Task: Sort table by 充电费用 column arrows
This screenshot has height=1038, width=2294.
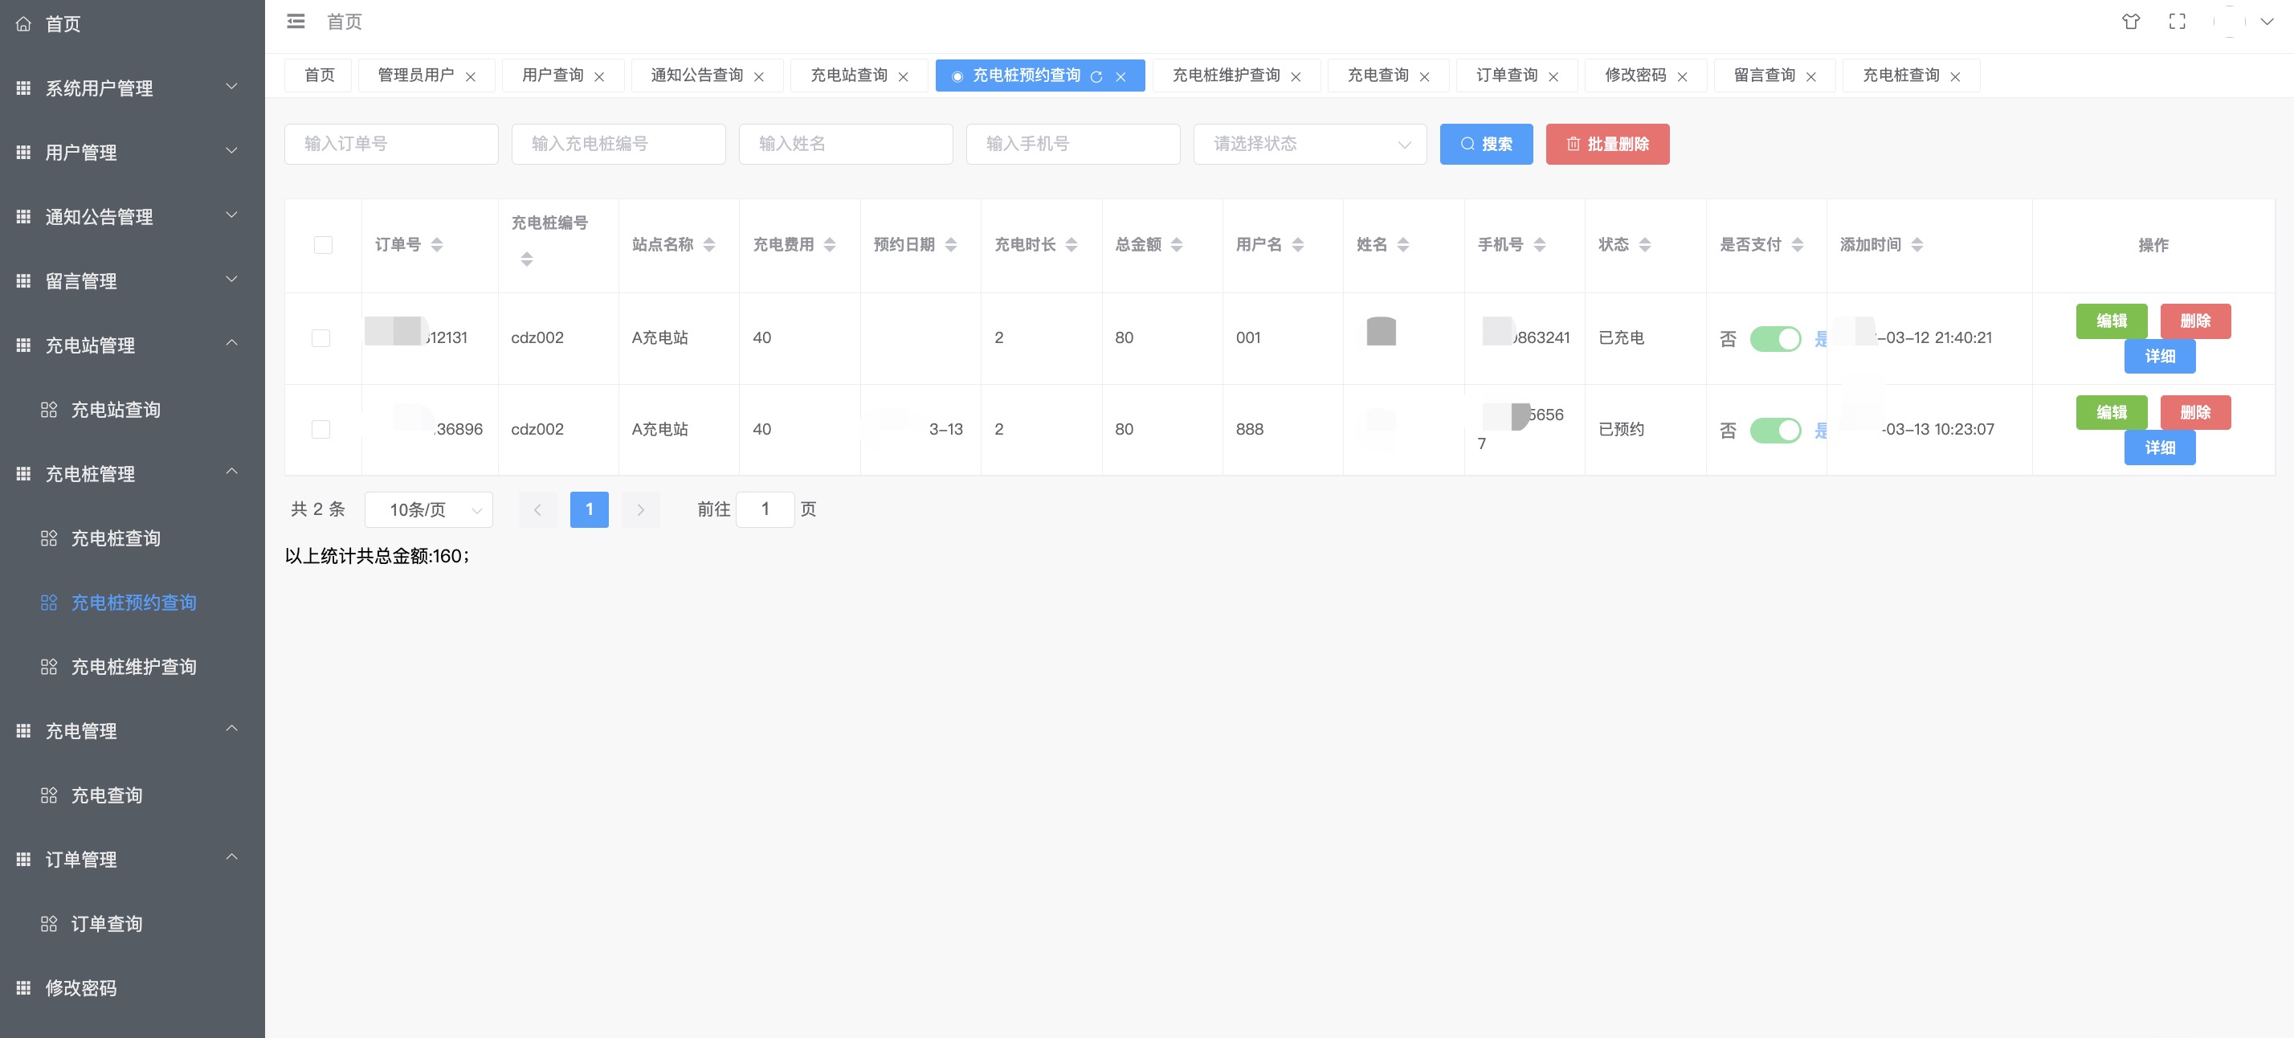Action: coord(829,245)
